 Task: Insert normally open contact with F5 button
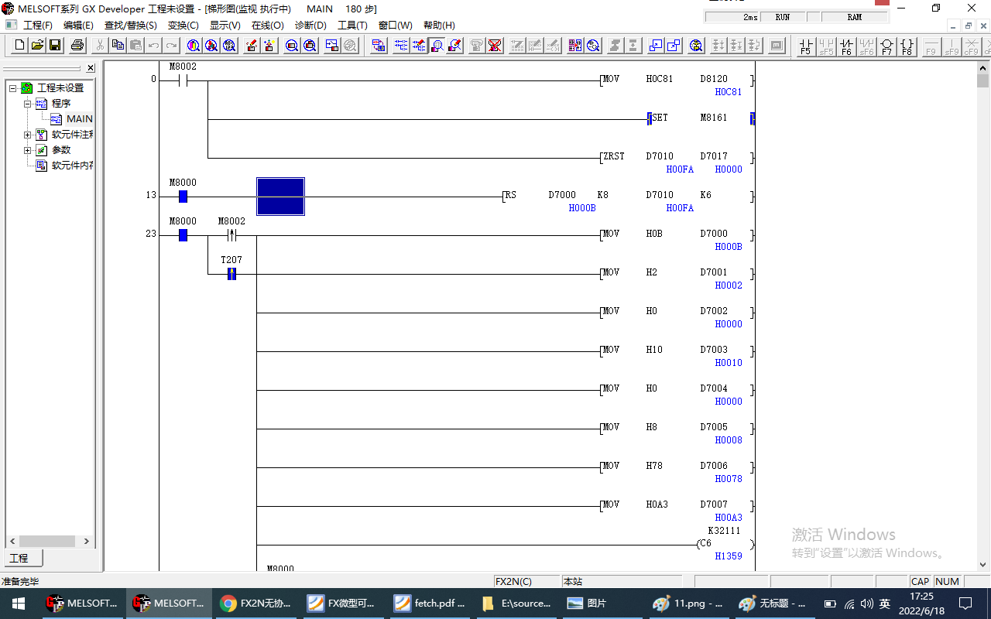coord(806,46)
